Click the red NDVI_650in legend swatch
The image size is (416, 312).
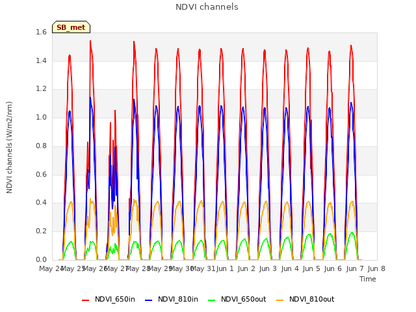85,300
